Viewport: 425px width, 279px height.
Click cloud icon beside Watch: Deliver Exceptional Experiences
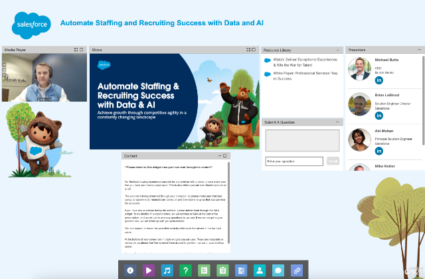point(268,60)
